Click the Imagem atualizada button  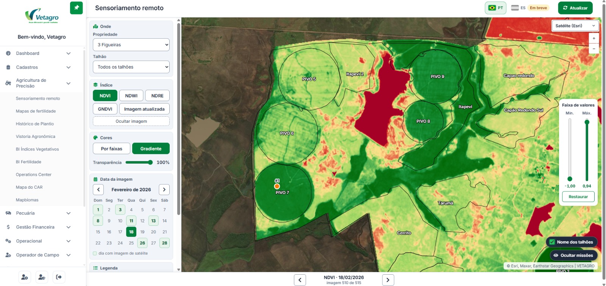pos(144,109)
